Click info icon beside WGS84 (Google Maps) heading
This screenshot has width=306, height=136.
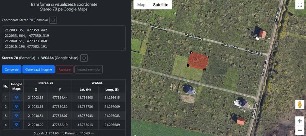point(84,58)
